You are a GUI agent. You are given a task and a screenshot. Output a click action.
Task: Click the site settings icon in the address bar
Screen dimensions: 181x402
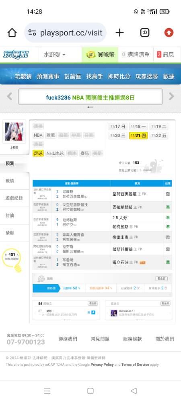pyautogui.click(x=32, y=33)
